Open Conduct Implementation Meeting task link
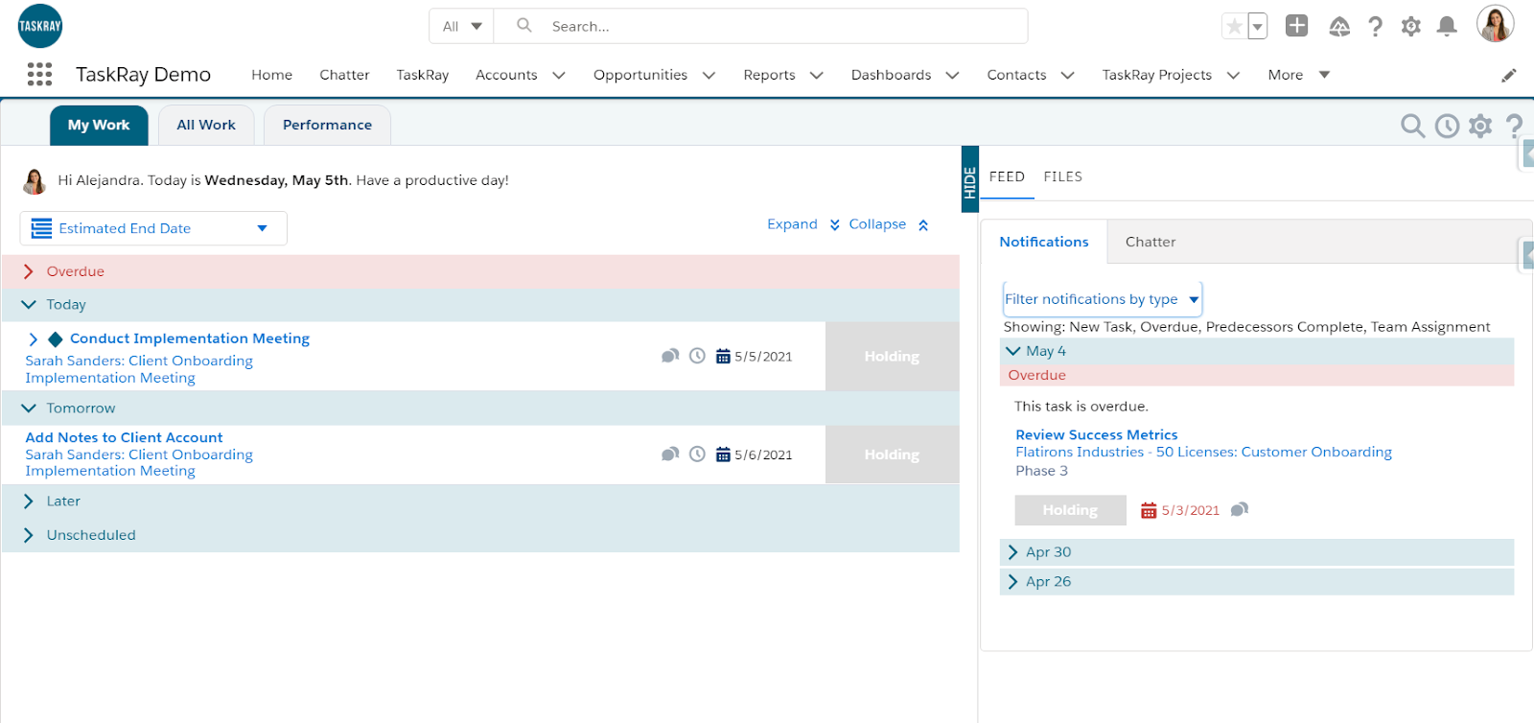1534x723 pixels. pyautogui.click(x=190, y=338)
